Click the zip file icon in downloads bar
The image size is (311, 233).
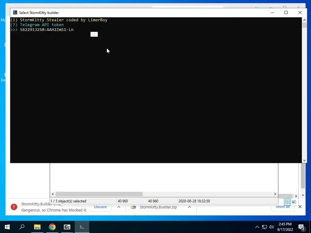click(x=133, y=207)
